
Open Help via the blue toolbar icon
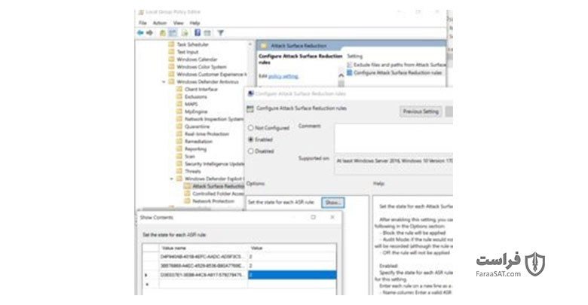[198, 33]
